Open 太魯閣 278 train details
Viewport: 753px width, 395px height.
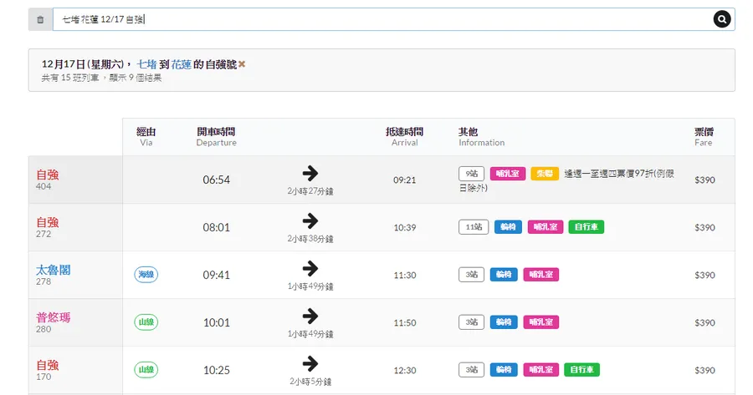[53, 270]
